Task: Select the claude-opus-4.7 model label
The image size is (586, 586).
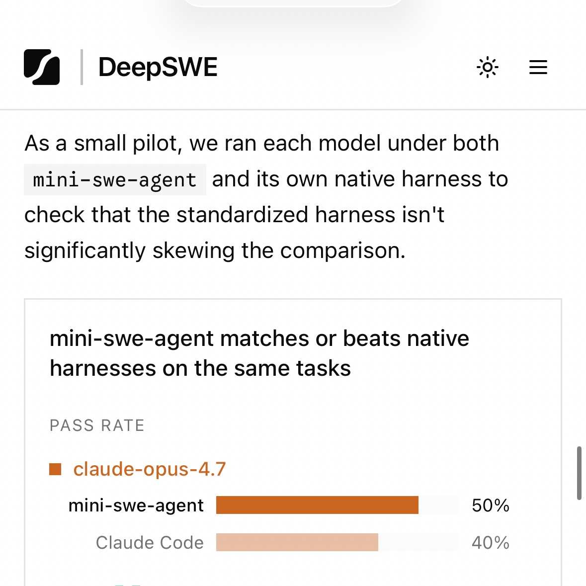Action: pos(150,469)
